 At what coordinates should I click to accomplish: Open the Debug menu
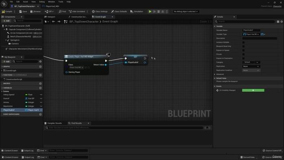click(x=42, y=2)
